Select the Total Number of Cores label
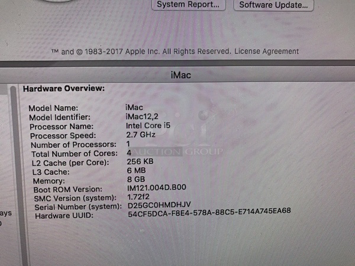355x266 pixels. pos(75,154)
